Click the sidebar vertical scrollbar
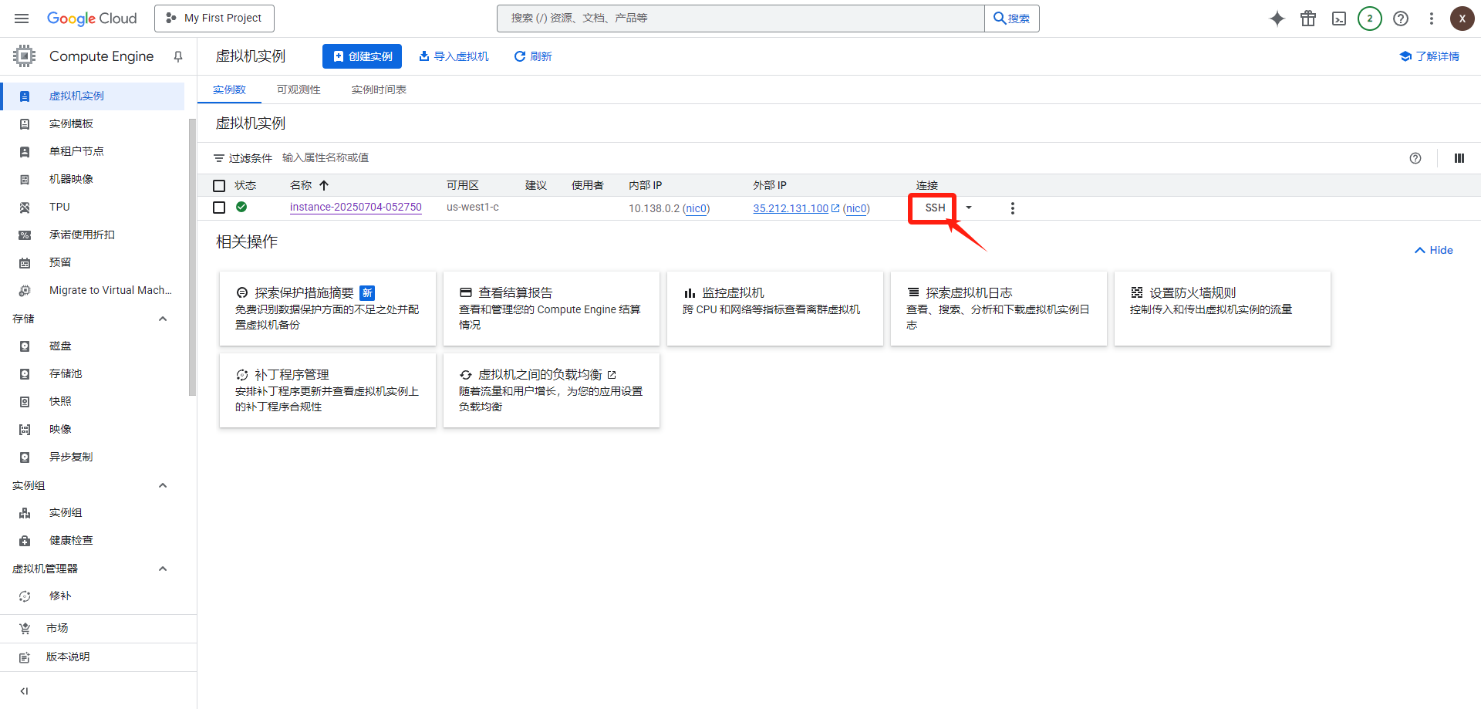This screenshot has width=1481, height=709. (x=192, y=257)
